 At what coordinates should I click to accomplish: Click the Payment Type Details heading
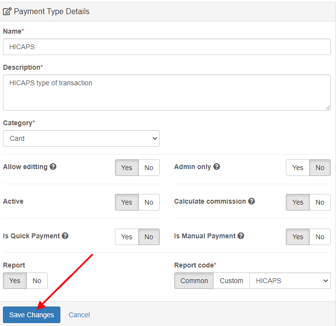coord(52,12)
